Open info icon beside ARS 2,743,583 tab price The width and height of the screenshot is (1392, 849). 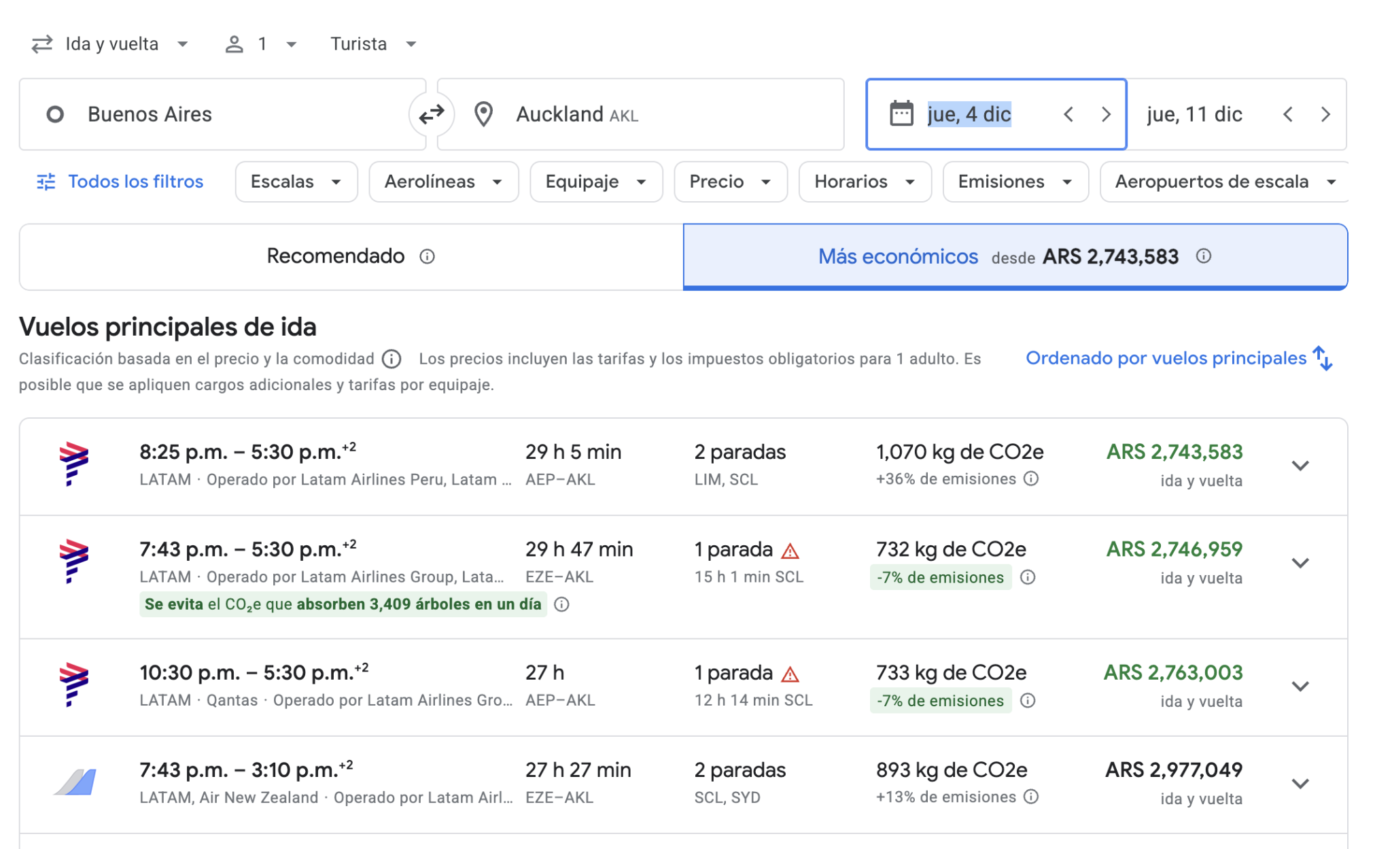1203,256
